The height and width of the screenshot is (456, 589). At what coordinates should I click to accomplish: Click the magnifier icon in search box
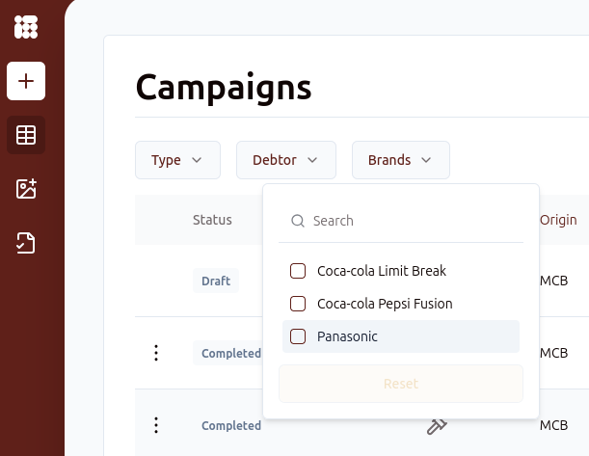tap(298, 221)
